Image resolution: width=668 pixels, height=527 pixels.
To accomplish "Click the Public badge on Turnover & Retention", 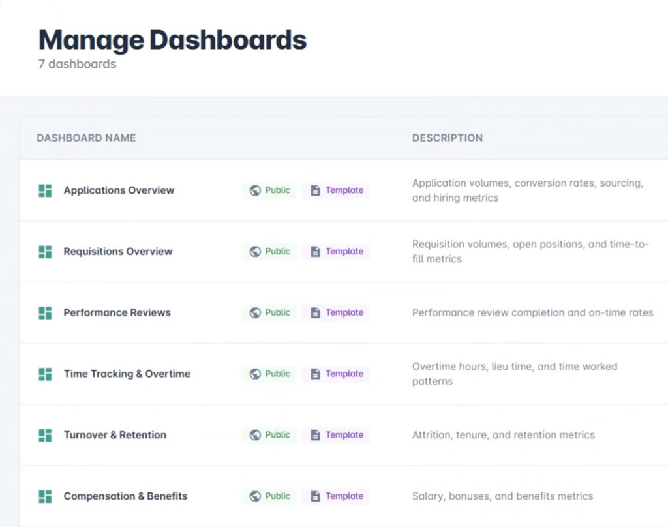I will click(270, 435).
